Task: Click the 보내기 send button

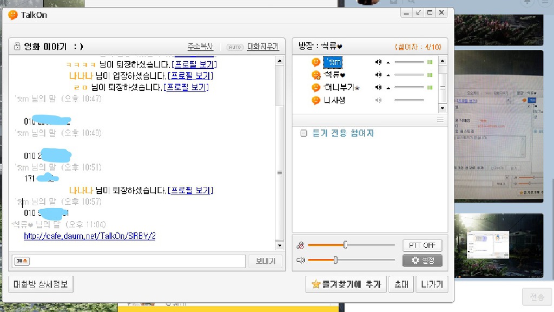Action: pos(265,261)
